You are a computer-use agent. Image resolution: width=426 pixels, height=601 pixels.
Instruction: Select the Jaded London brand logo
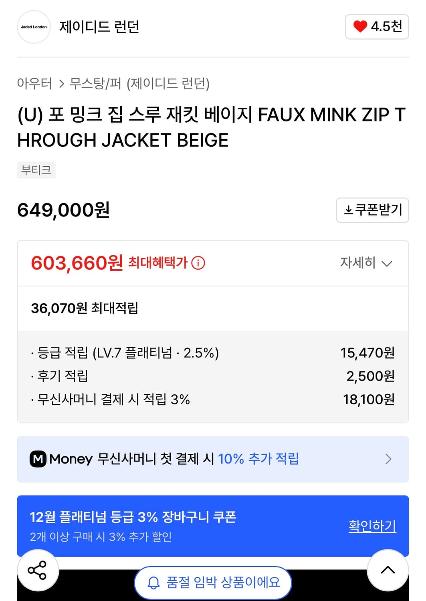(33, 27)
